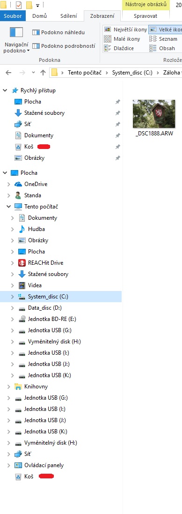Collapse the Rychlý přístup section
The image size is (182, 514).
click(x=5, y=90)
